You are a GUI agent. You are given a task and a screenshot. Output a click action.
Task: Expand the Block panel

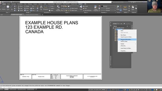(x=86, y=12)
